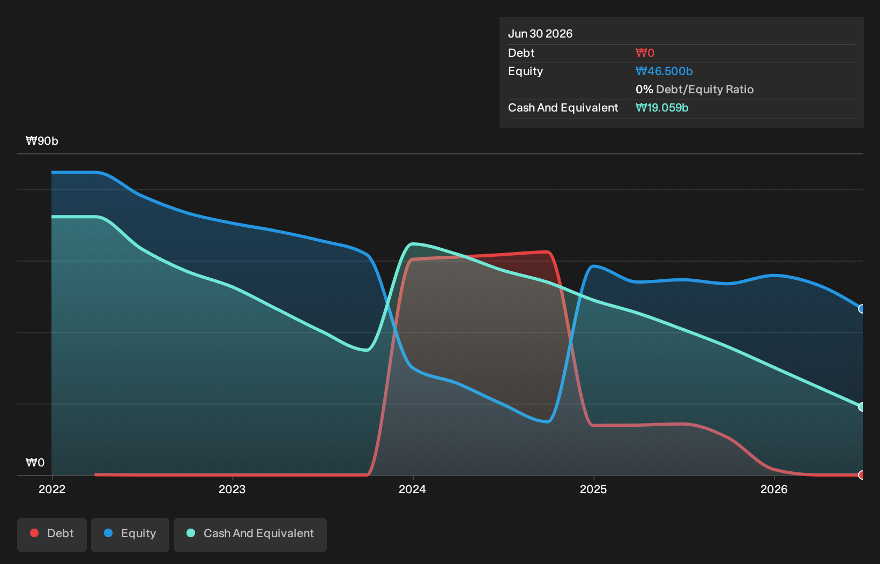The image size is (880, 564).
Task: Click the blue Equity endpoint marker
Action: point(862,309)
